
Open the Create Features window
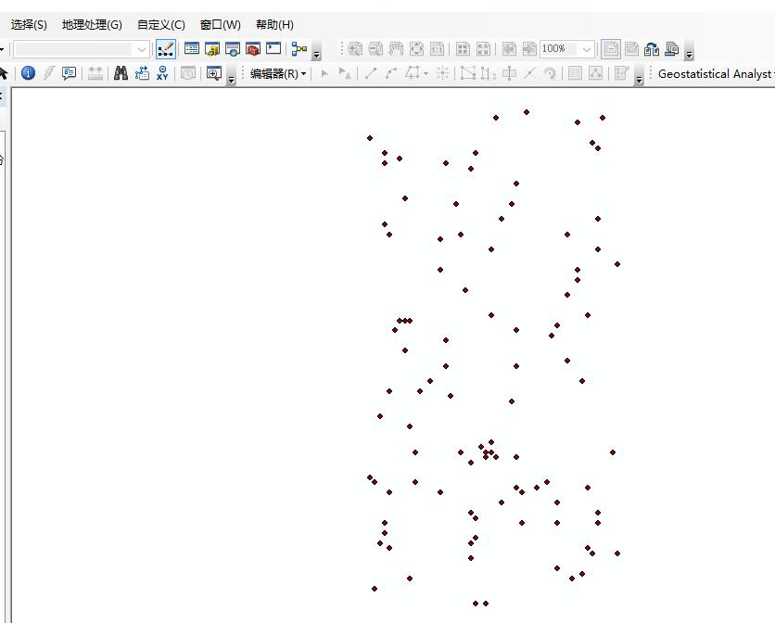point(621,73)
